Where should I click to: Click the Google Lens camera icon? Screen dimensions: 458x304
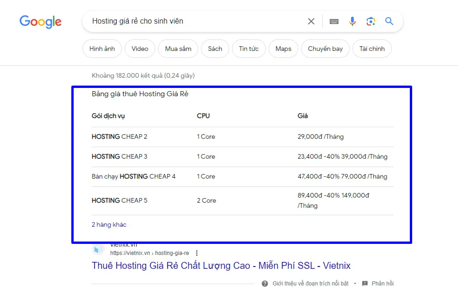coord(370,21)
